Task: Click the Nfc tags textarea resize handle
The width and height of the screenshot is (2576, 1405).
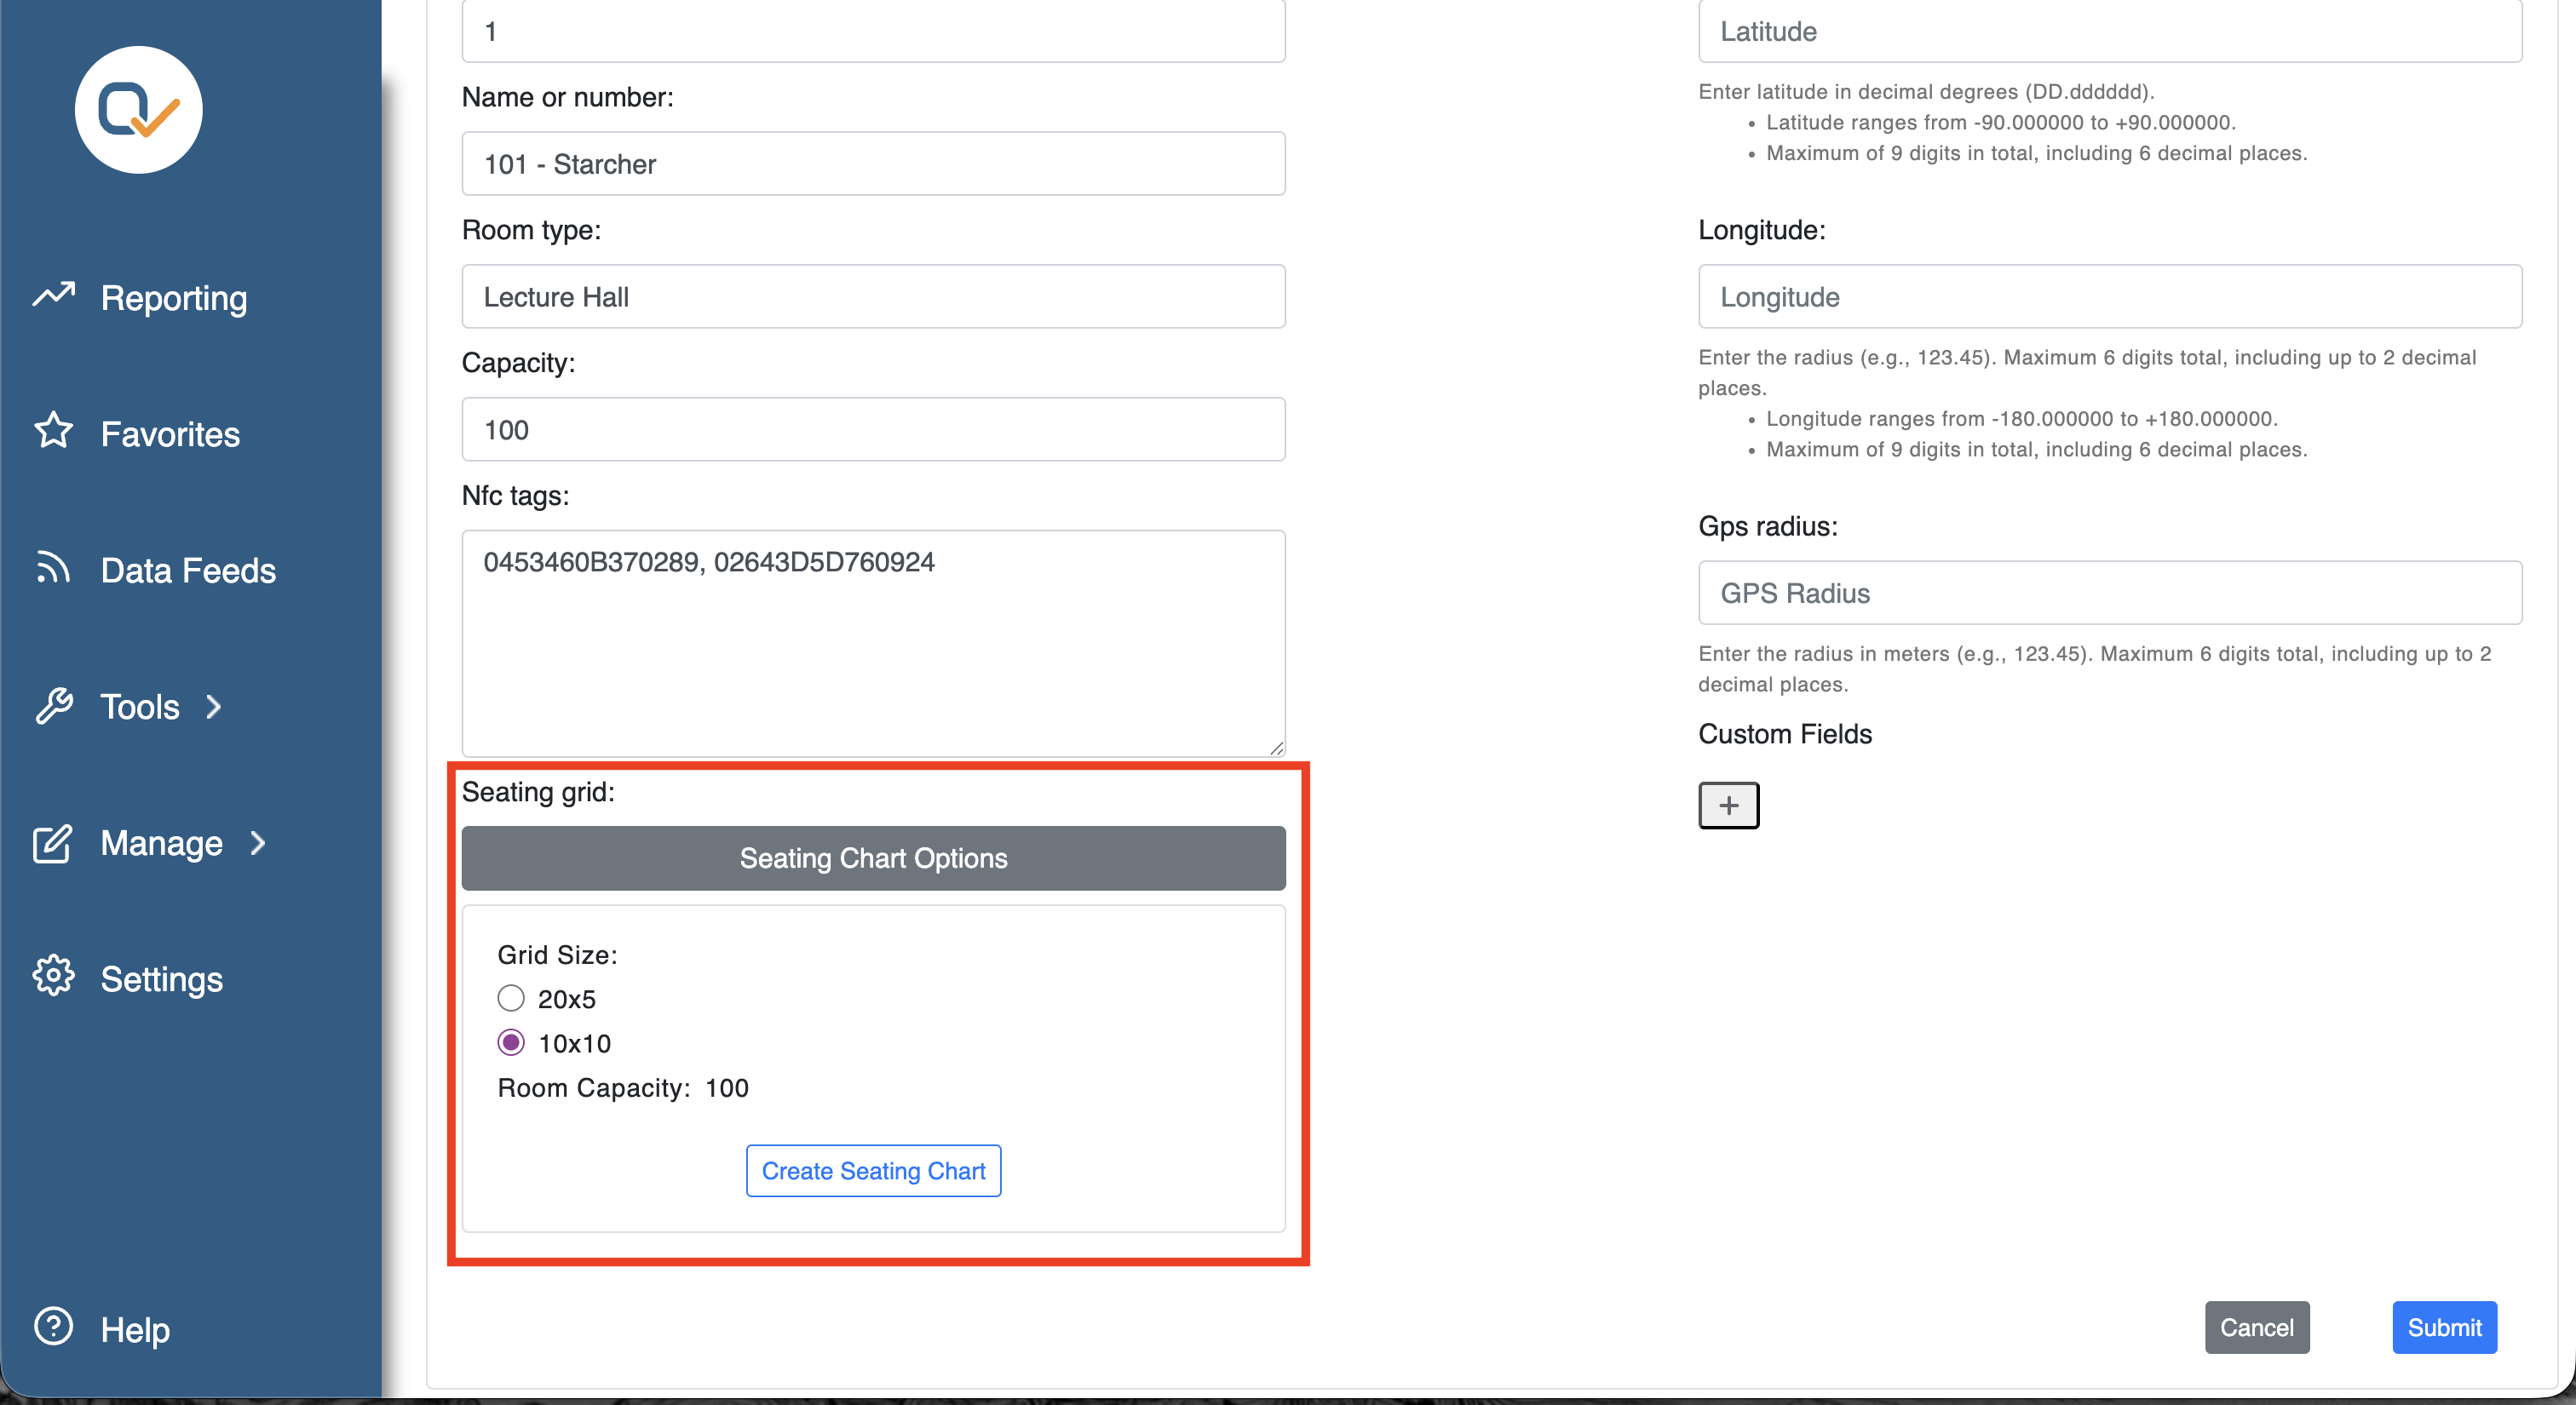Action: pyautogui.click(x=1276, y=748)
